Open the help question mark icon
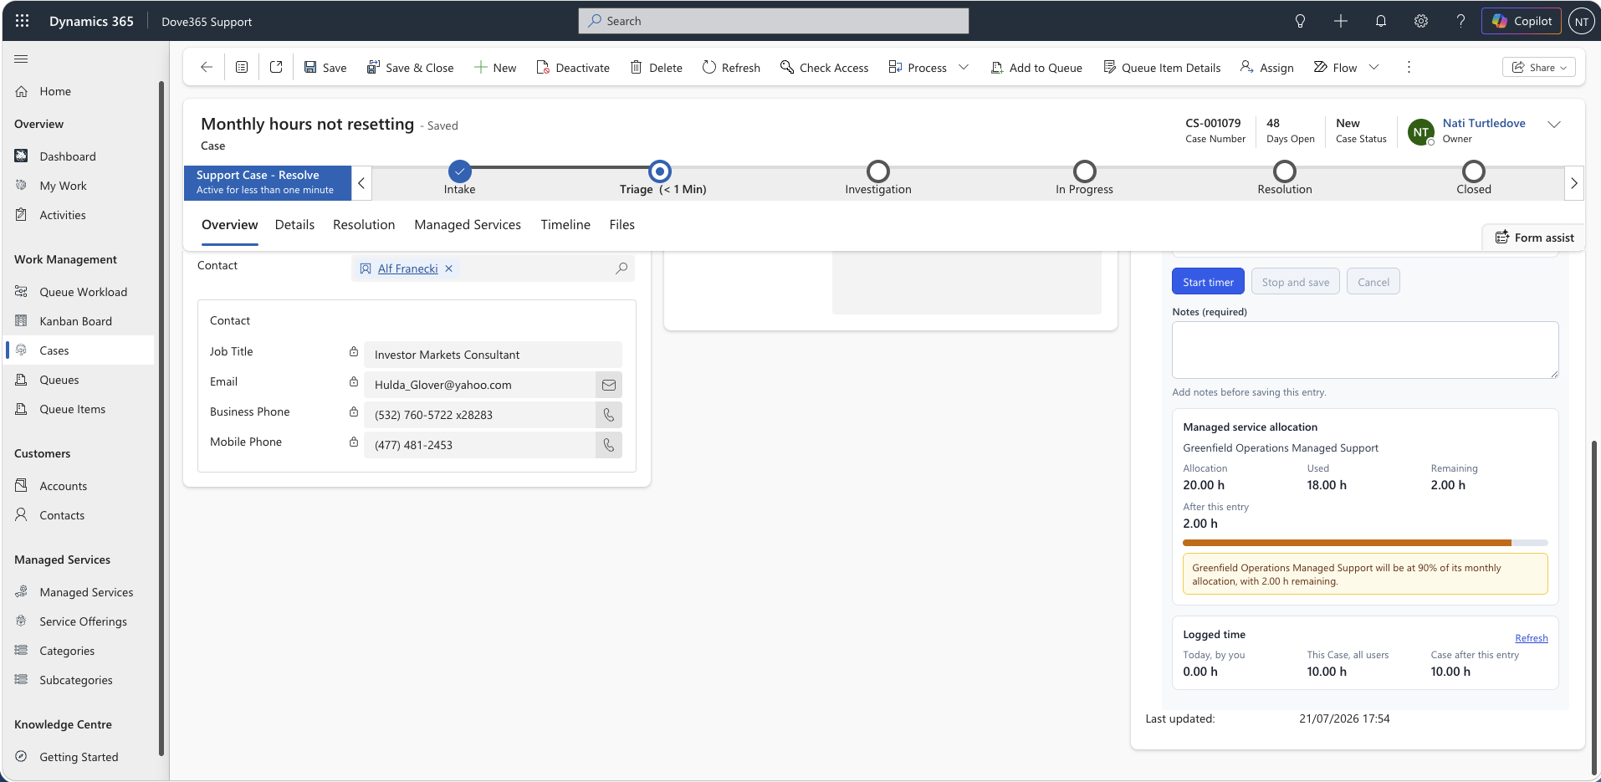Image resolution: width=1601 pixels, height=782 pixels. pyautogui.click(x=1460, y=21)
